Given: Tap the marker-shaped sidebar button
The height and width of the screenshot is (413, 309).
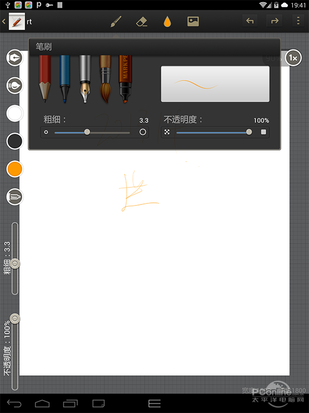Looking at the screenshot, I should pyautogui.click(x=15, y=197).
